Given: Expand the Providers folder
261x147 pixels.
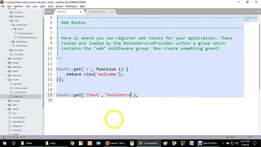Looking at the screenshot, I should pos(8,50).
